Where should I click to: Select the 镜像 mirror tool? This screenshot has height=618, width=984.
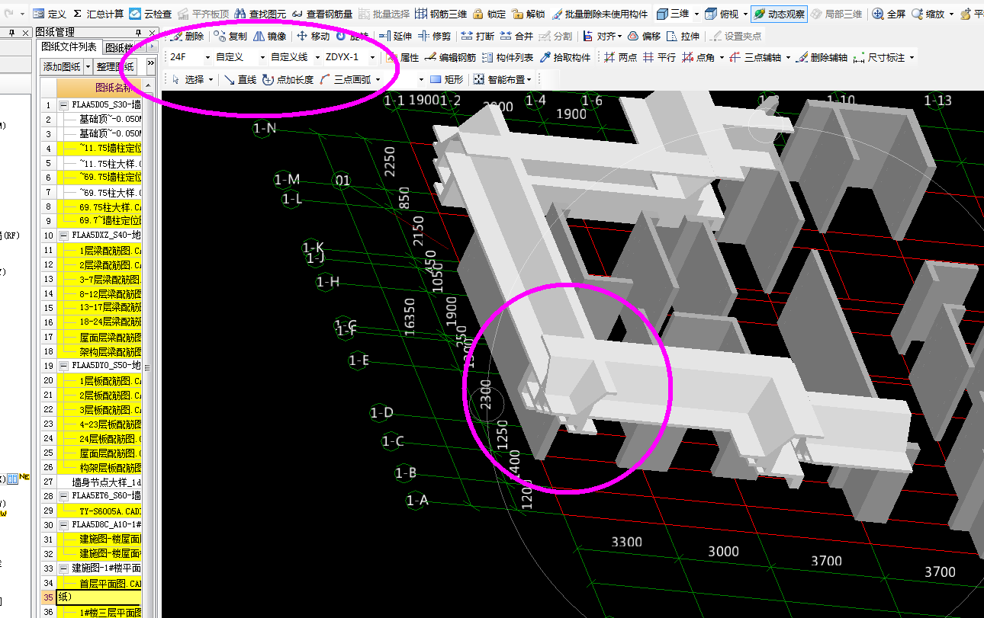269,36
